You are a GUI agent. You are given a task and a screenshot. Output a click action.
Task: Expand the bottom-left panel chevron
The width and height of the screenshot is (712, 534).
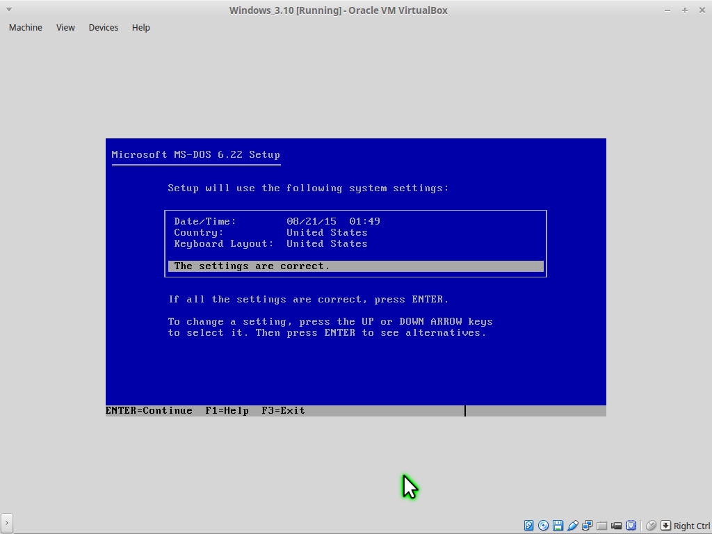[x=7, y=522]
